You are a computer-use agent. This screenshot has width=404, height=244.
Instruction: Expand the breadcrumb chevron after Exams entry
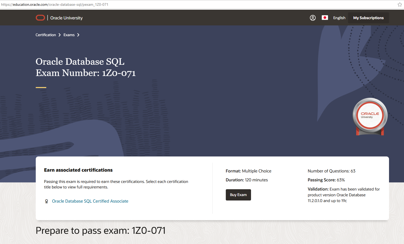78,35
